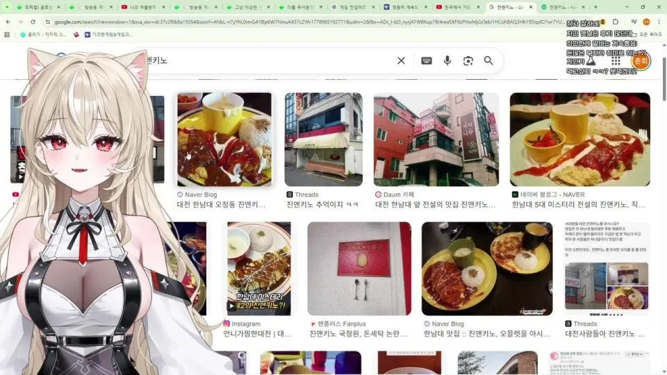Go back to the previous page
The height and width of the screenshot is (375, 667).
coord(8,22)
